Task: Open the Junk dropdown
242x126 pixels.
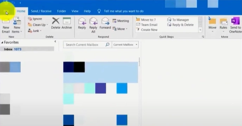Action: pyautogui.click(x=35, y=31)
